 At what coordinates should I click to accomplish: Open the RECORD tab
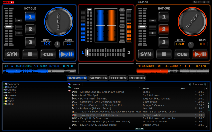(137, 78)
